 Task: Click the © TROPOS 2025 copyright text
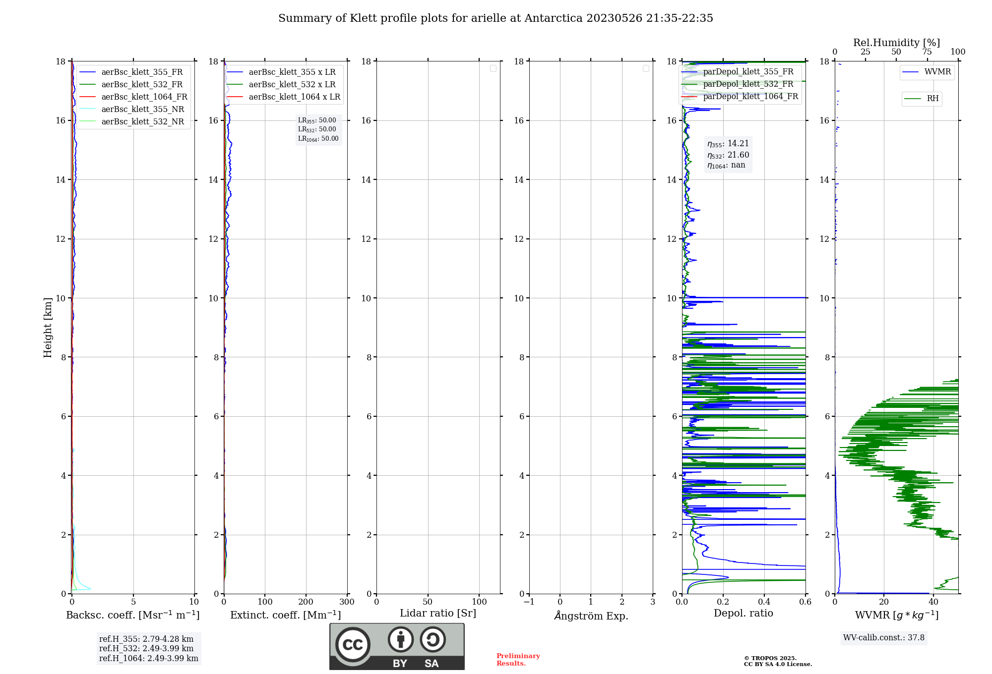[x=770, y=658]
